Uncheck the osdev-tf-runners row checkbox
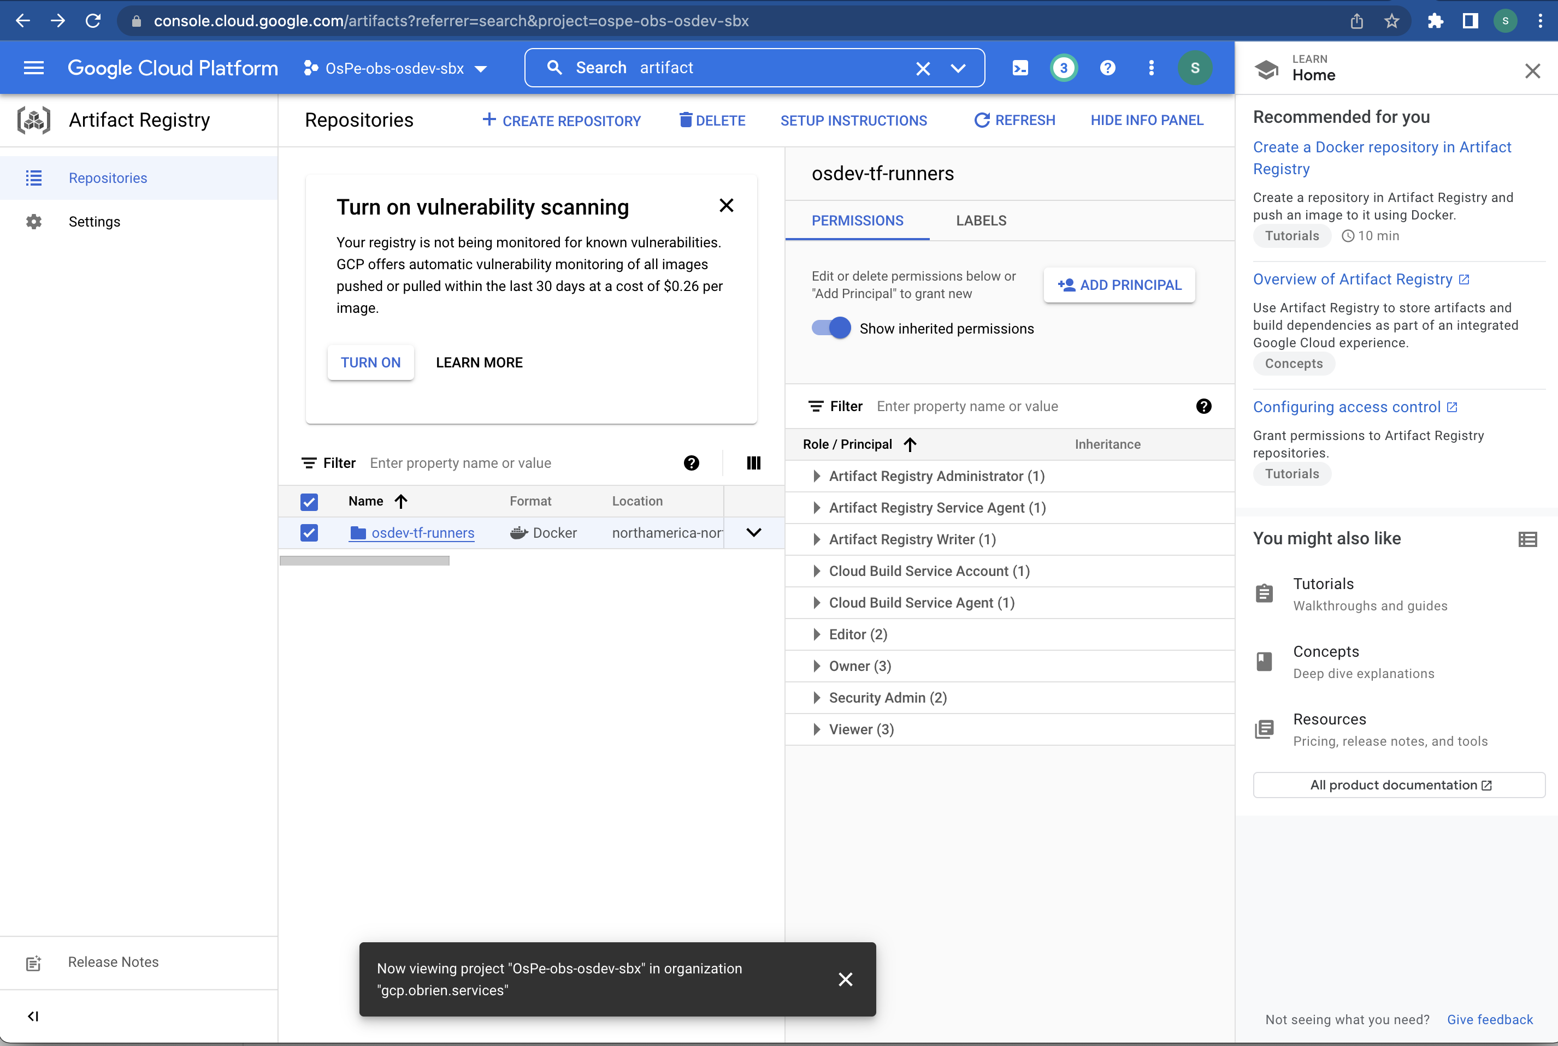Screen dimensions: 1558x1046 (x=309, y=532)
